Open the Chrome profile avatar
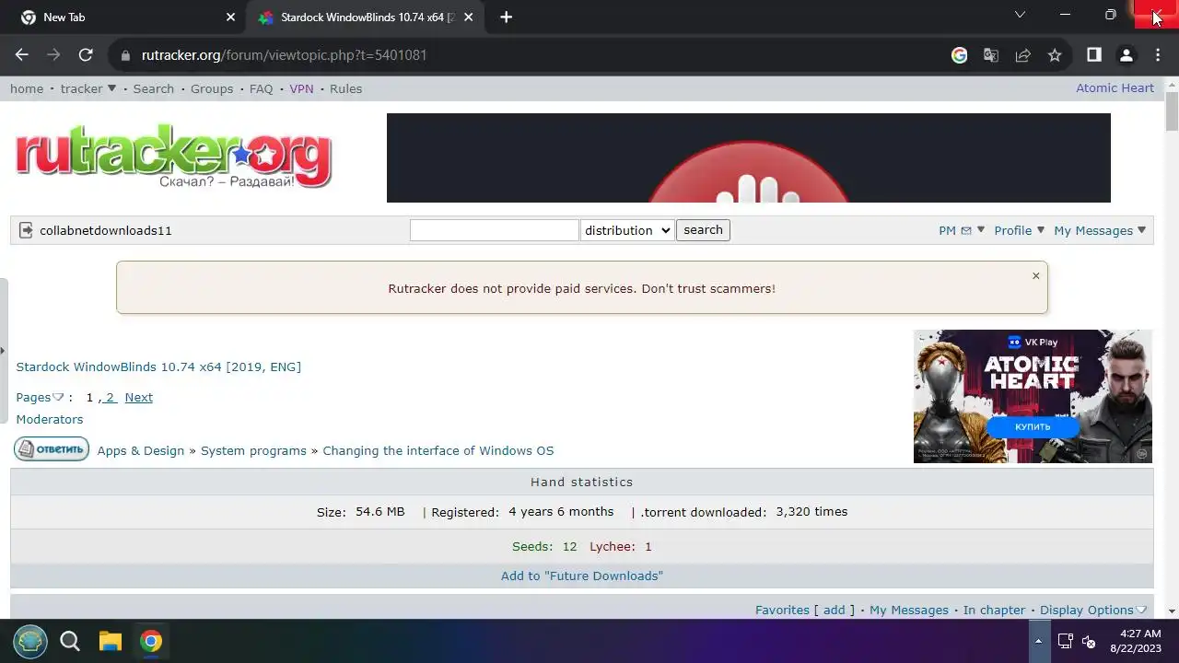 point(1126,55)
